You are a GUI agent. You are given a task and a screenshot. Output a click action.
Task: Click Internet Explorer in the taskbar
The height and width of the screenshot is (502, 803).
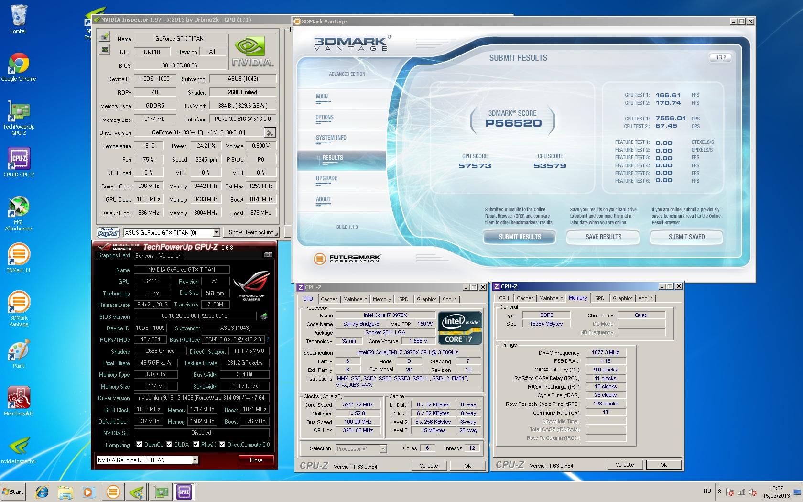[42, 491]
